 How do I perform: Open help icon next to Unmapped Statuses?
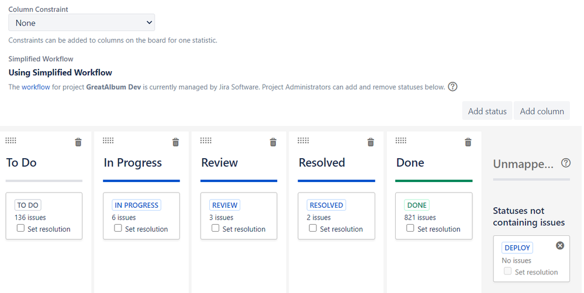click(x=566, y=163)
